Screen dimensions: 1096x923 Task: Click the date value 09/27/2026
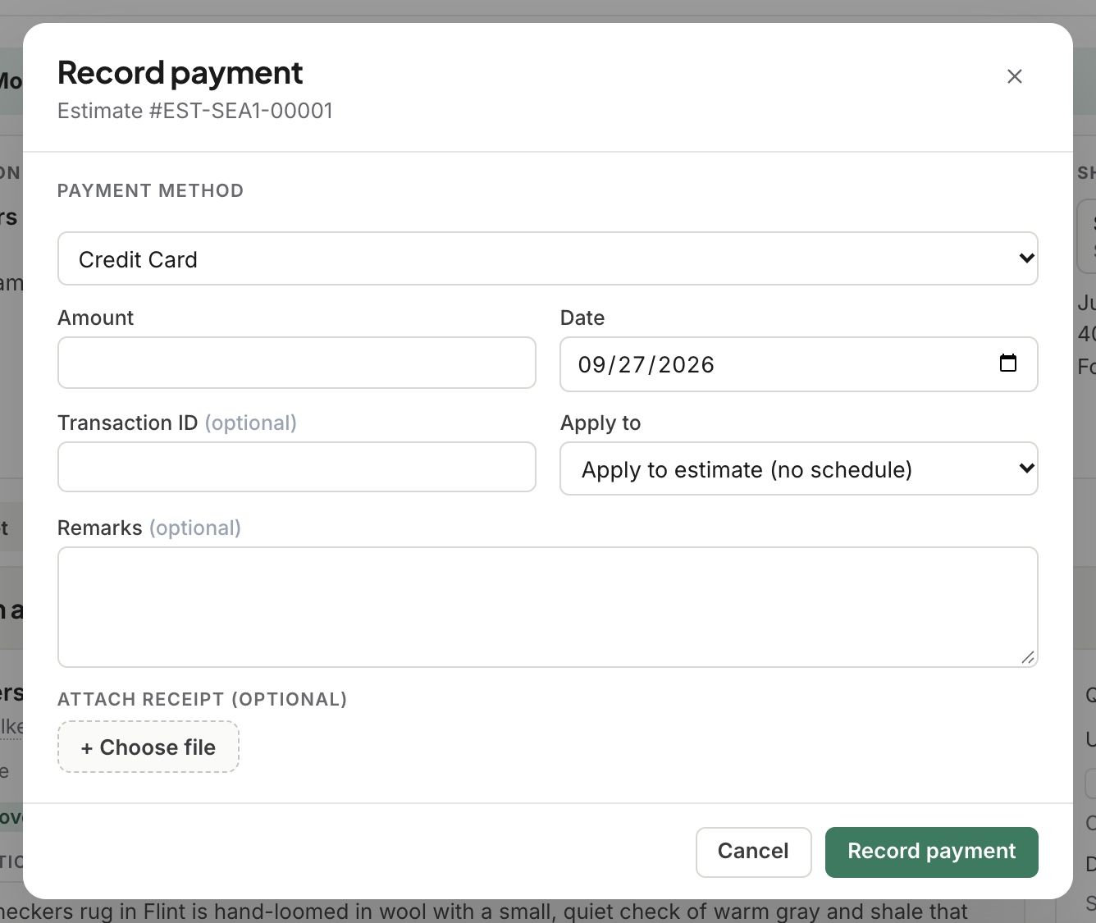(x=646, y=364)
